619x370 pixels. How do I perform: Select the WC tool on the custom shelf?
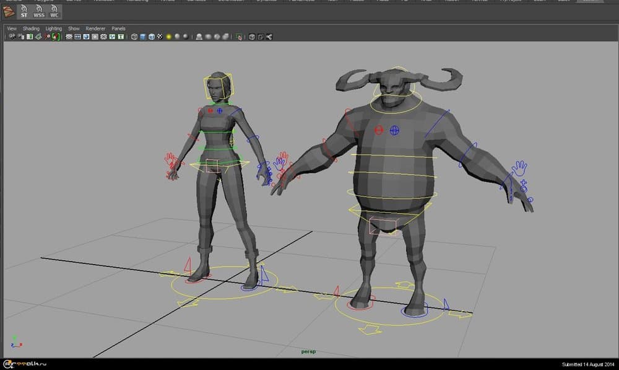54,11
